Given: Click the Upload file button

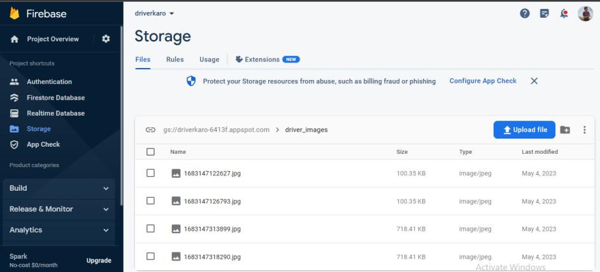Looking at the screenshot, I should [524, 130].
